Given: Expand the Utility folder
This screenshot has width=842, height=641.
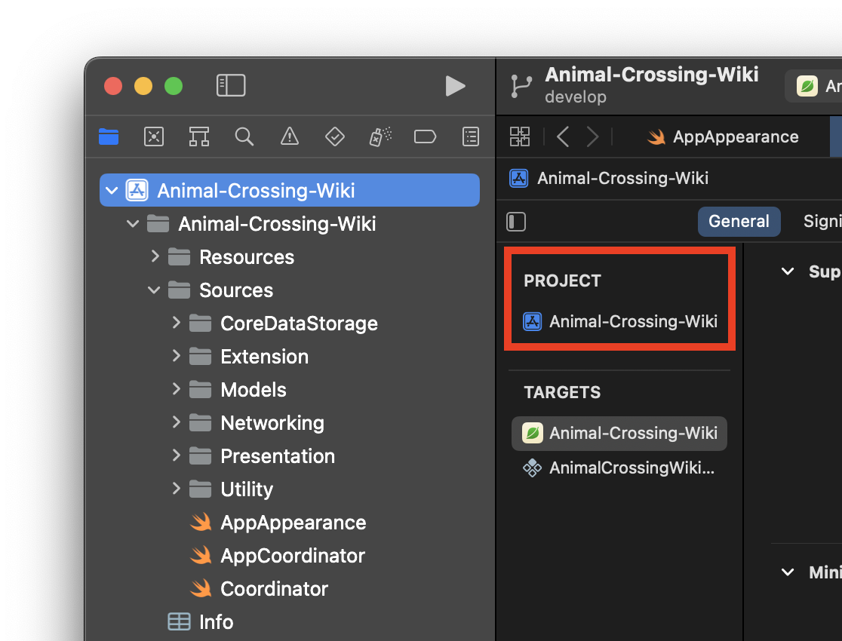Looking at the screenshot, I should (176, 488).
